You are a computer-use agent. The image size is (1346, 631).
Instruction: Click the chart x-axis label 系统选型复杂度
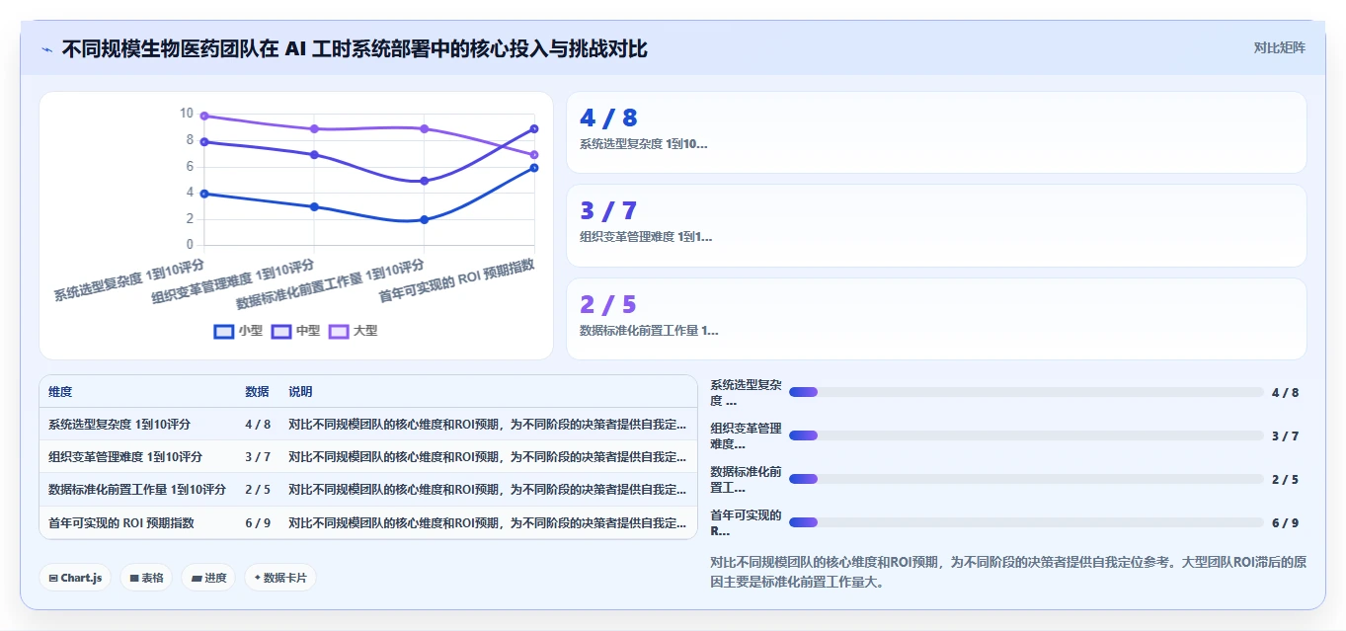129,279
